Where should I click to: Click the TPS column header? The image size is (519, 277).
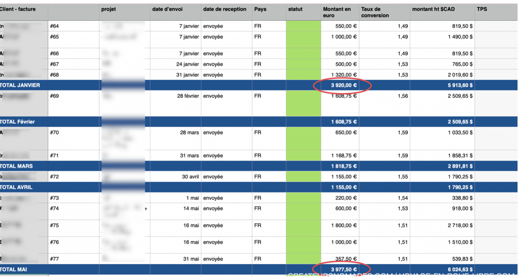[482, 9]
